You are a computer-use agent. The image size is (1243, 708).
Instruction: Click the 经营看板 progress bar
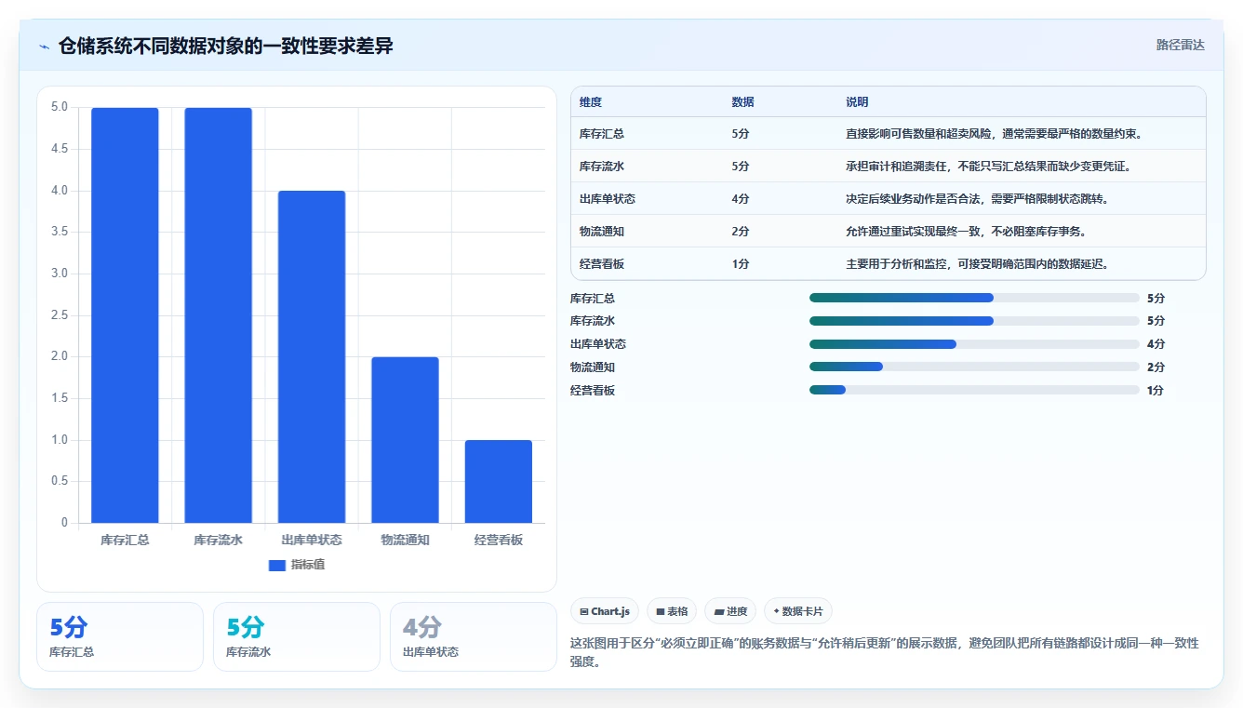point(974,391)
